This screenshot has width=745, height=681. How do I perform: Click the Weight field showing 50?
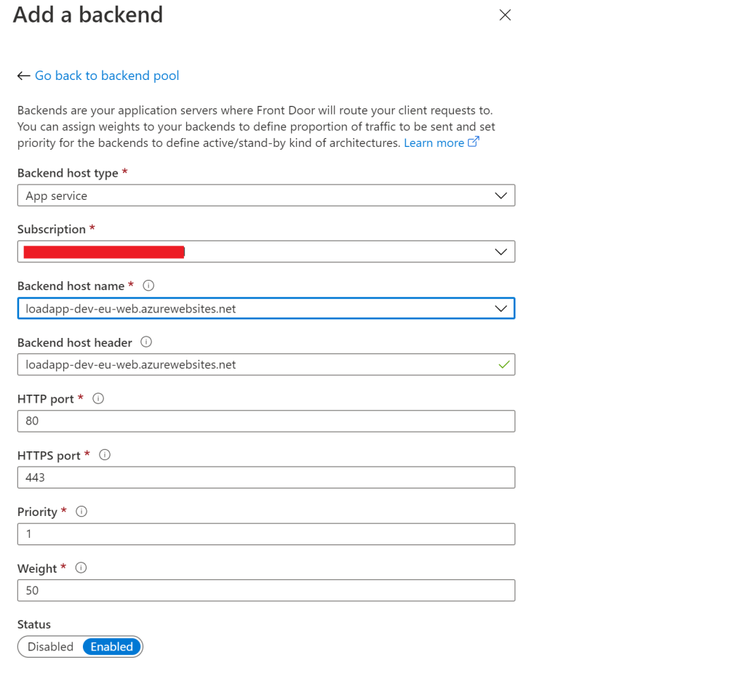click(x=266, y=590)
